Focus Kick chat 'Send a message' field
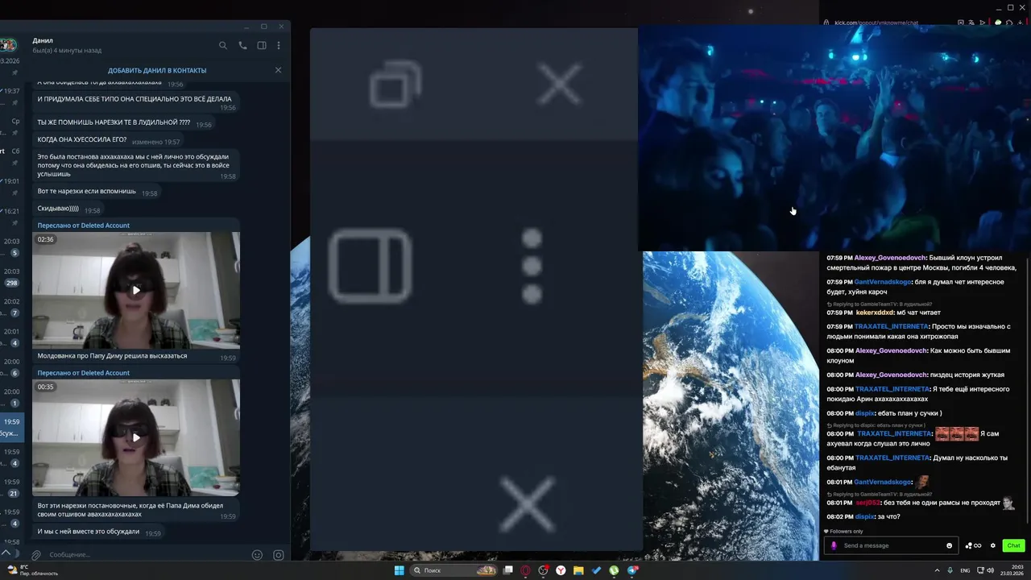The height and width of the screenshot is (580, 1031). [892, 545]
